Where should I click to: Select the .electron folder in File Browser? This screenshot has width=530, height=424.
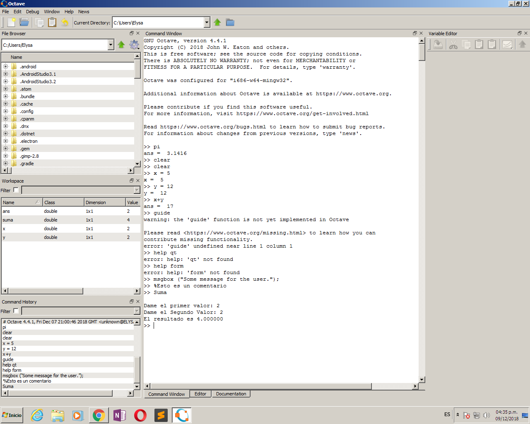[29, 141]
